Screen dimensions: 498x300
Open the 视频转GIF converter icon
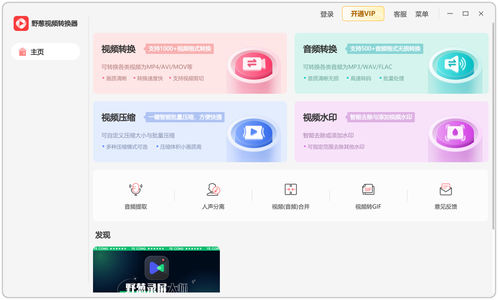tap(368, 189)
